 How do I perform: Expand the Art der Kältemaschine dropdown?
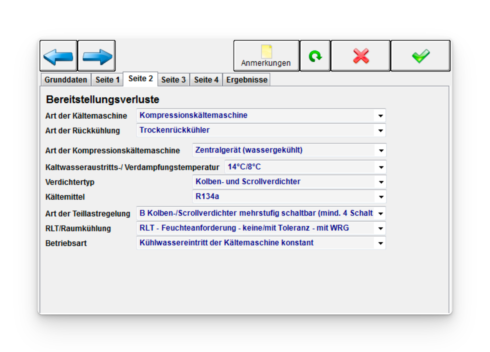click(380, 116)
